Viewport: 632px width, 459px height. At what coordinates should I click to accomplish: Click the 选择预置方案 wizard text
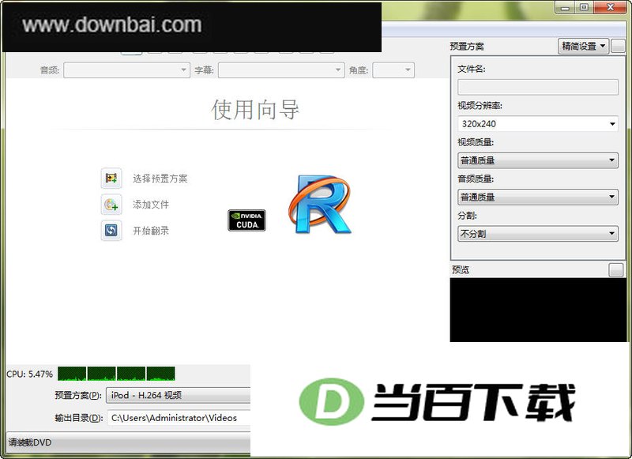tap(160, 179)
